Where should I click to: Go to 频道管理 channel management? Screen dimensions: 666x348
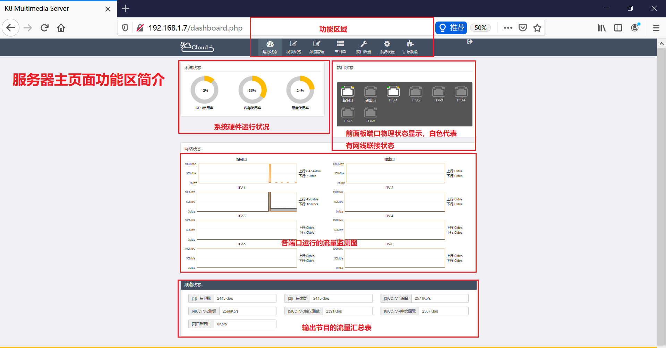point(317,47)
